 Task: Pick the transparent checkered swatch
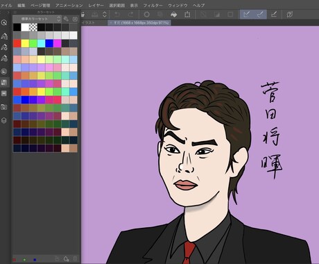tap(33, 27)
